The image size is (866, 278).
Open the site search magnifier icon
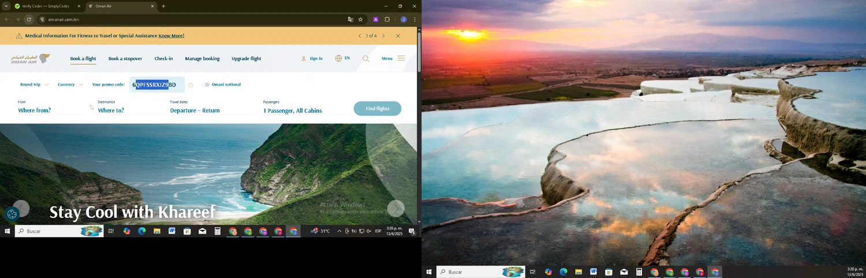tap(365, 58)
